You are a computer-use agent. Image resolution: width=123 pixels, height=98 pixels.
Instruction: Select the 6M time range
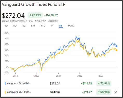(x=33, y=26)
